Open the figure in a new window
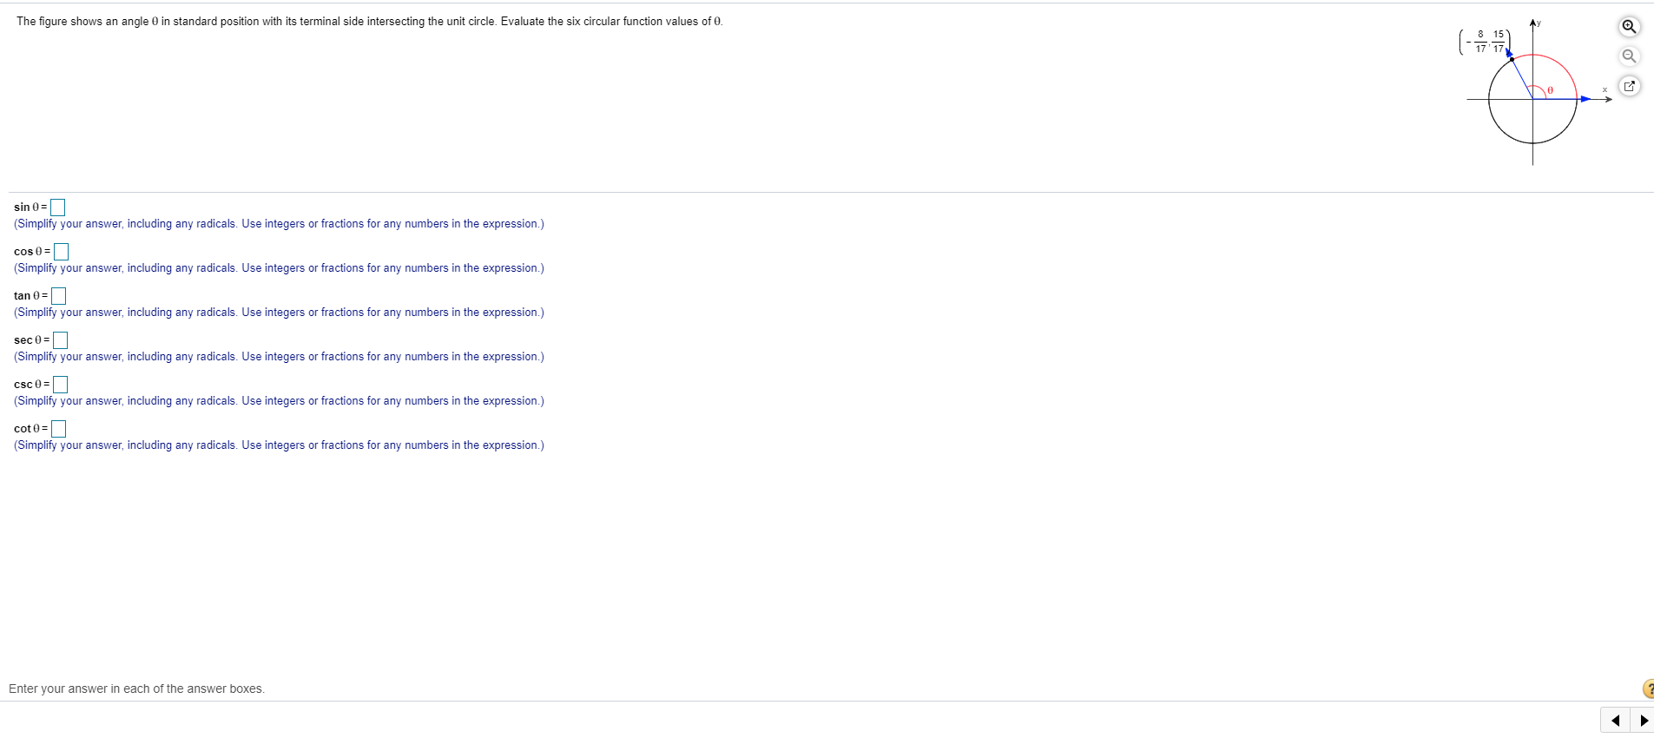The width and height of the screenshot is (1654, 738). [x=1629, y=86]
